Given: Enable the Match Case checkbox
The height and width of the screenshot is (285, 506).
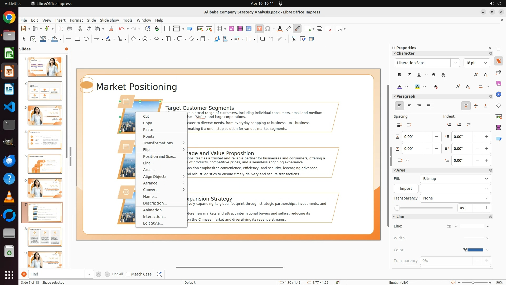Looking at the screenshot, I should click(128, 274).
